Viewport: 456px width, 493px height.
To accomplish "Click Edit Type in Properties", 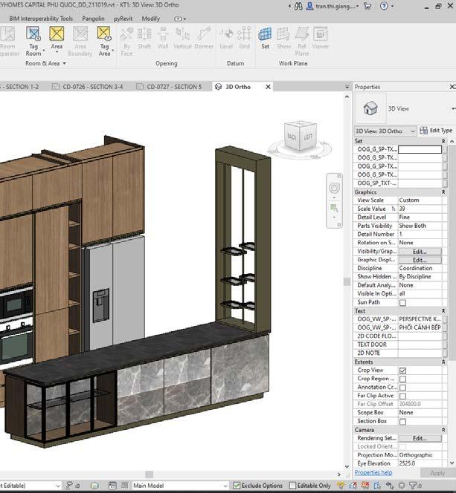I will (x=436, y=131).
